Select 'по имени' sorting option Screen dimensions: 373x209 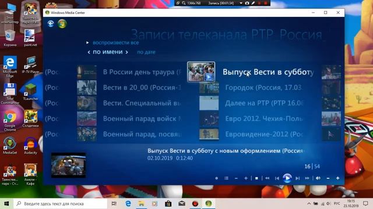tap(107, 52)
